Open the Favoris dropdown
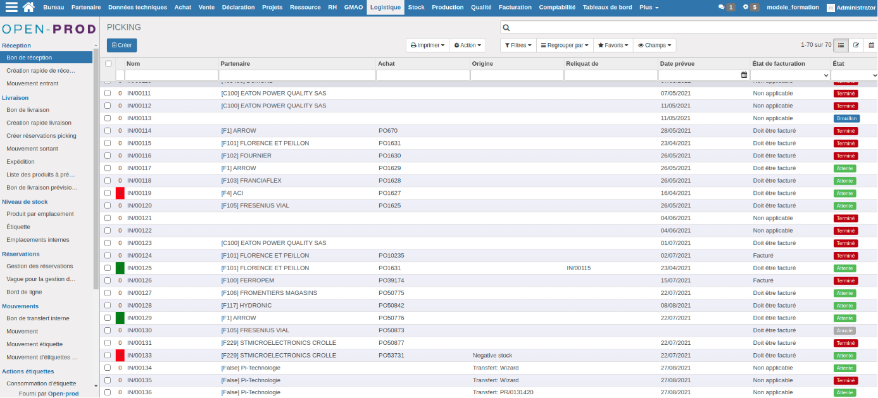This screenshot has width=878, height=398. (x=613, y=46)
